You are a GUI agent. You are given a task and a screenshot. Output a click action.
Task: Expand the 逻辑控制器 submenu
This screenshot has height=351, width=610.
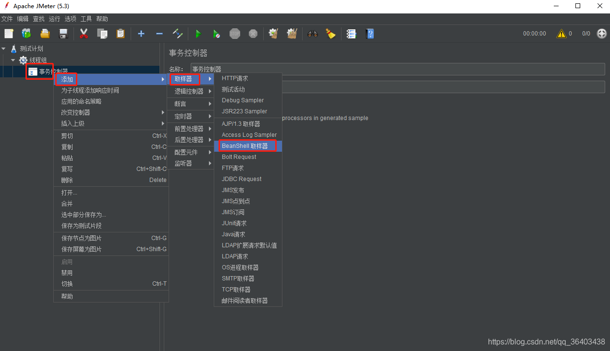pyautogui.click(x=191, y=91)
